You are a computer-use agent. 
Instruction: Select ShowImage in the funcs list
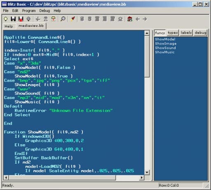point(166,44)
